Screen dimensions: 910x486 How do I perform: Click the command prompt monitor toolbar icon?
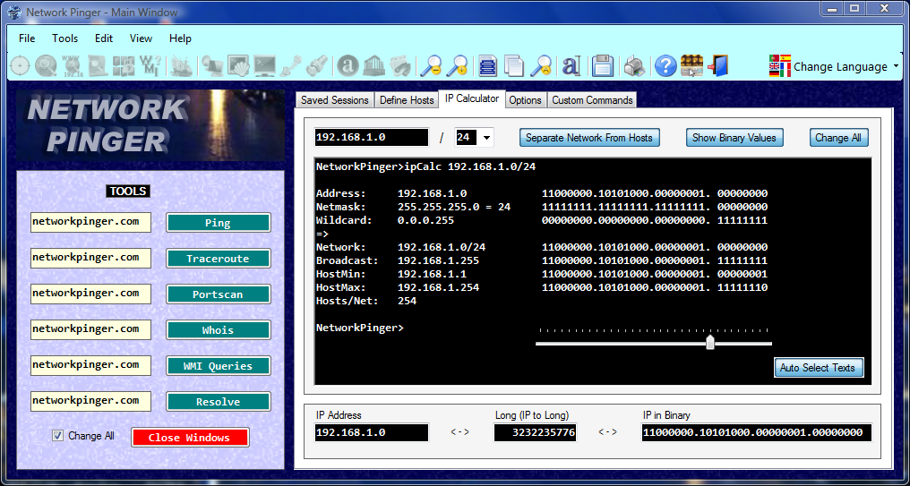(x=264, y=65)
